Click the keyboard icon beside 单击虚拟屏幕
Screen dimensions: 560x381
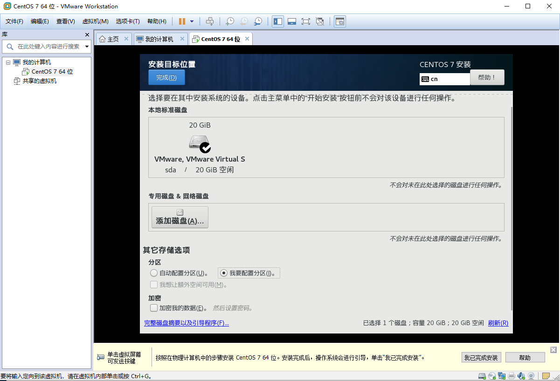(101, 357)
